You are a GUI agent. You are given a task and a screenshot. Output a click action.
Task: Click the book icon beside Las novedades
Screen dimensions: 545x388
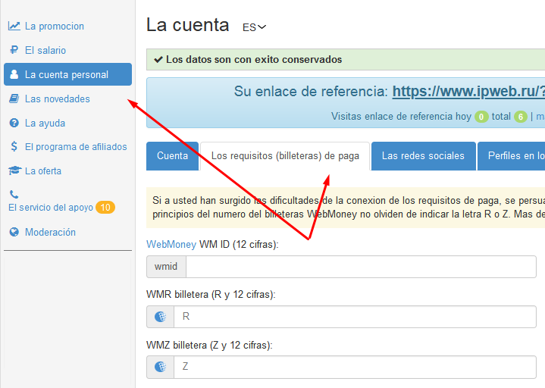[x=14, y=99]
